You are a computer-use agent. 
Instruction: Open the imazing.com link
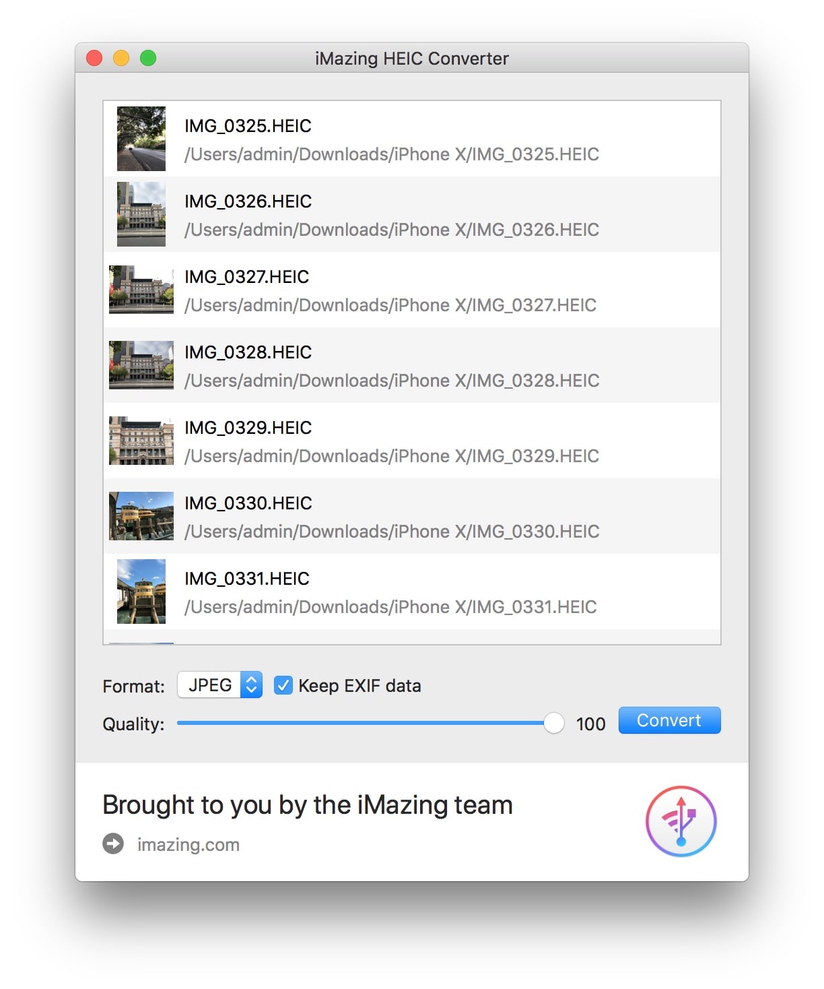click(188, 844)
